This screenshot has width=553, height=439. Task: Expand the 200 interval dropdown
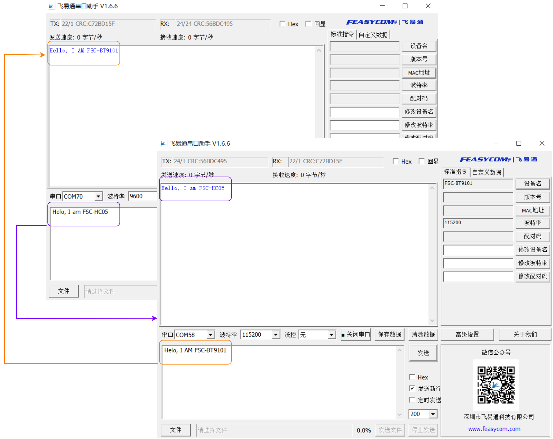(x=433, y=414)
